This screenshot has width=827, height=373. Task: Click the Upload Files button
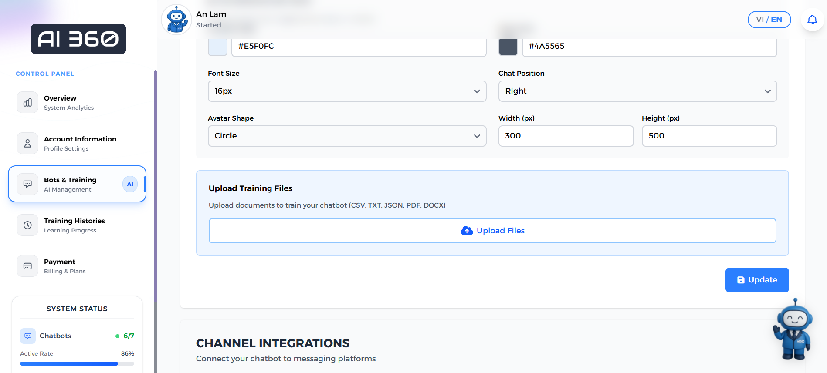pos(492,231)
